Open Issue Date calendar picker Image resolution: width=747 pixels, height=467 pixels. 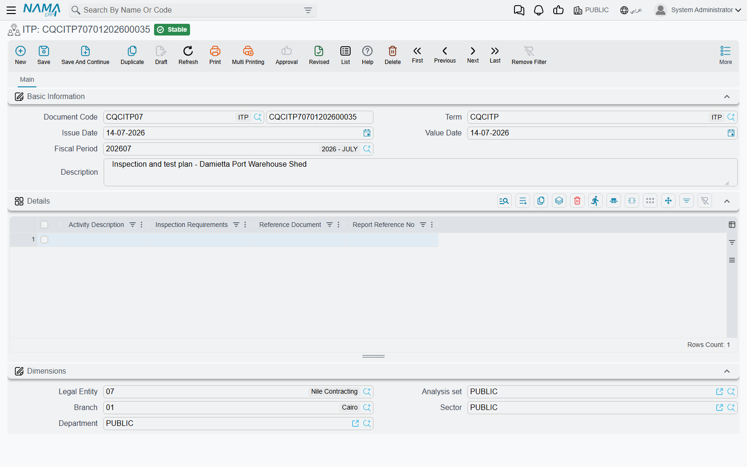click(x=367, y=133)
